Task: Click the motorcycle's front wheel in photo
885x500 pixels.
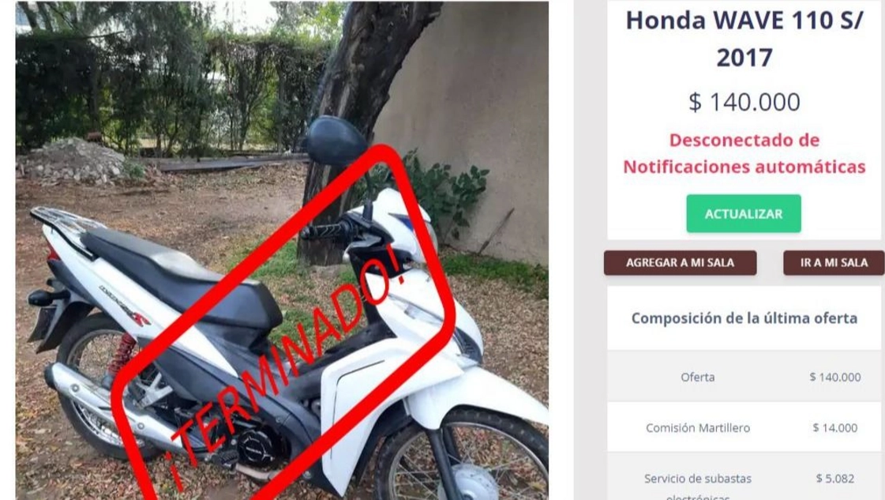Action: tap(463, 457)
